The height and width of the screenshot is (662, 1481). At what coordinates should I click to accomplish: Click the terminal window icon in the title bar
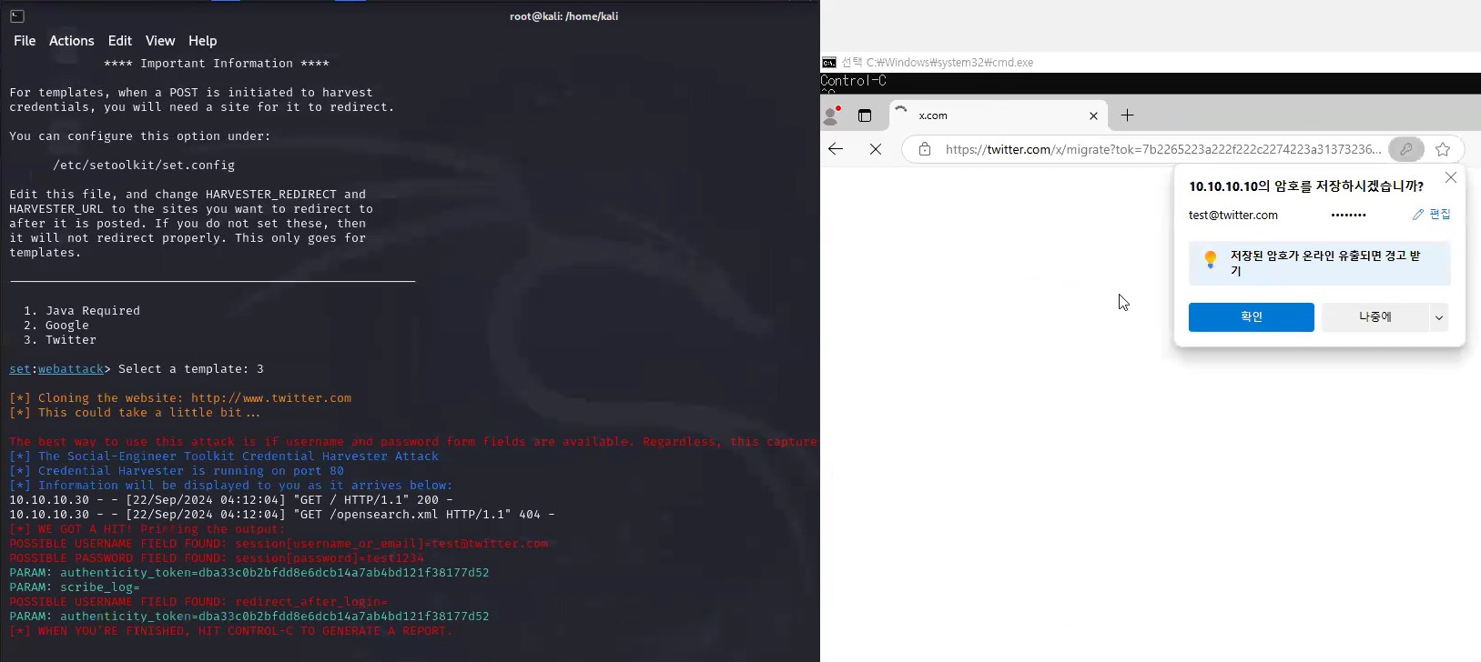click(x=16, y=15)
